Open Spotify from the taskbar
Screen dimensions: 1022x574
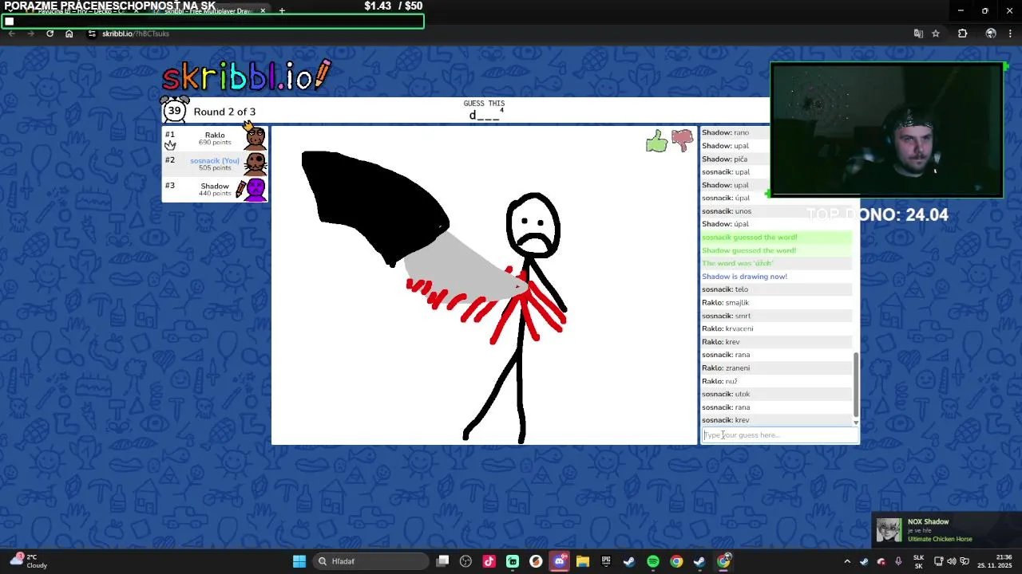coord(653,561)
